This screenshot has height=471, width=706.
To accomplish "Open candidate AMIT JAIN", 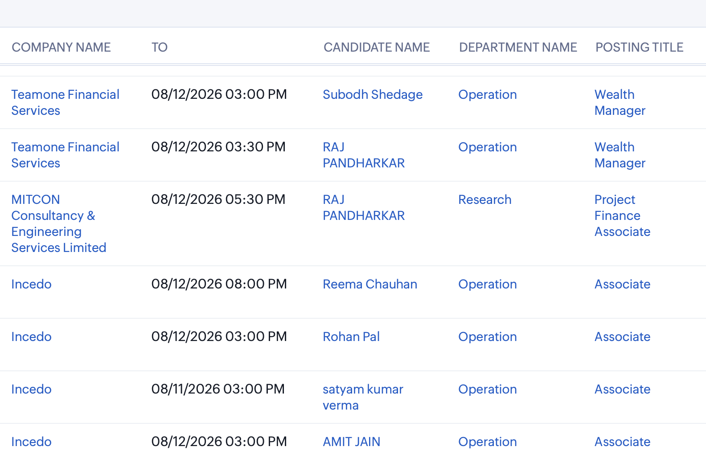I will point(352,442).
